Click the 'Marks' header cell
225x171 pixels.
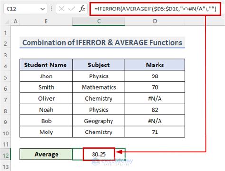point(155,65)
